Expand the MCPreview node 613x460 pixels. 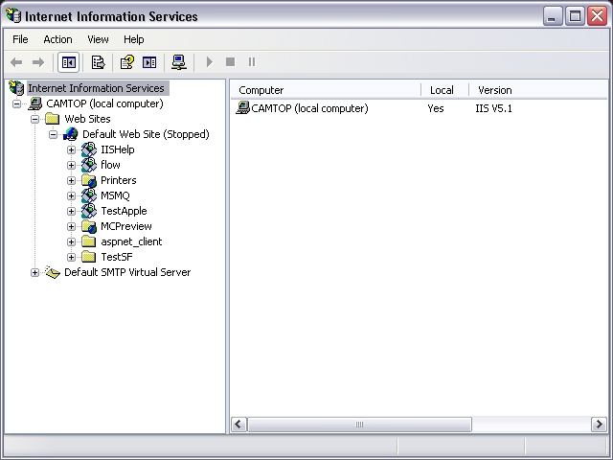coord(71,226)
